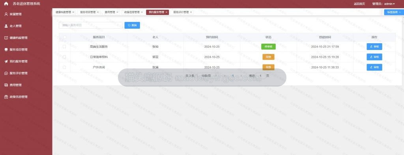Click the 郭亚 cell

click(155, 57)
